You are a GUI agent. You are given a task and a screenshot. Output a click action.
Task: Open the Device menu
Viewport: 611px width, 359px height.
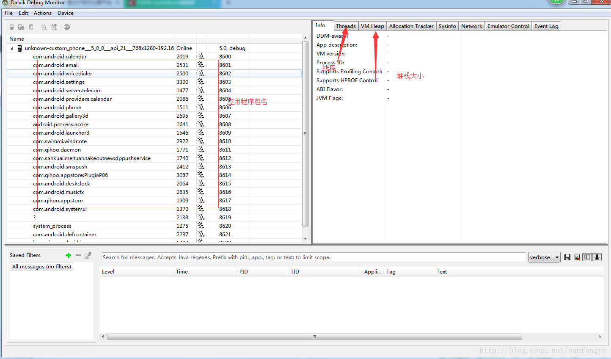(x=66, y=13)
